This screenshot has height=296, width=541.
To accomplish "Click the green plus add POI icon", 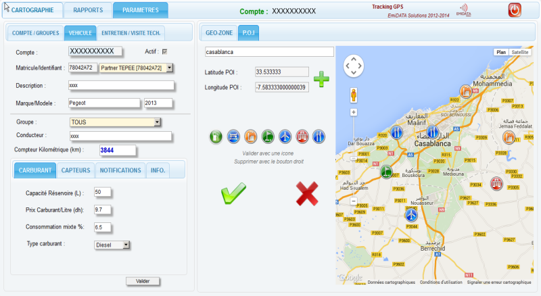I will pyautogui.click(x=321, y=79).
